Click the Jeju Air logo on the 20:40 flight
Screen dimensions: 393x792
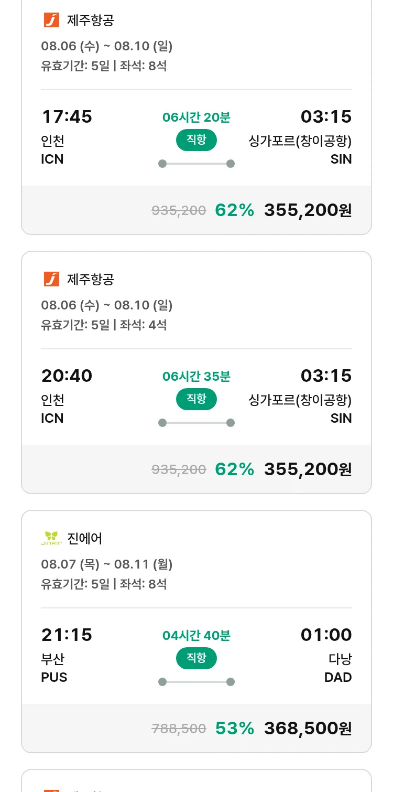(51, 279)
